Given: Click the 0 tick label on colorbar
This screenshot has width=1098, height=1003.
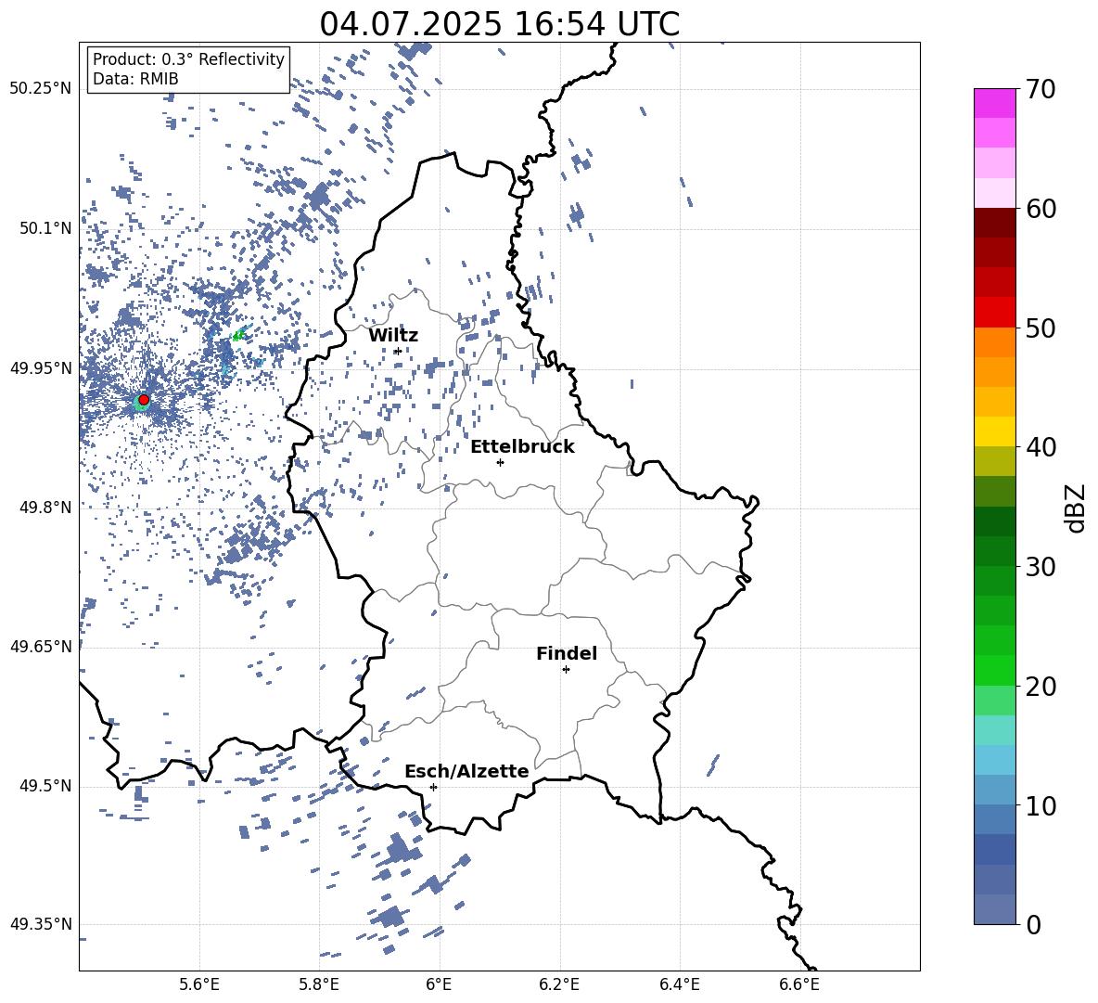Looking at the screenshot, I should [1033, 924].
